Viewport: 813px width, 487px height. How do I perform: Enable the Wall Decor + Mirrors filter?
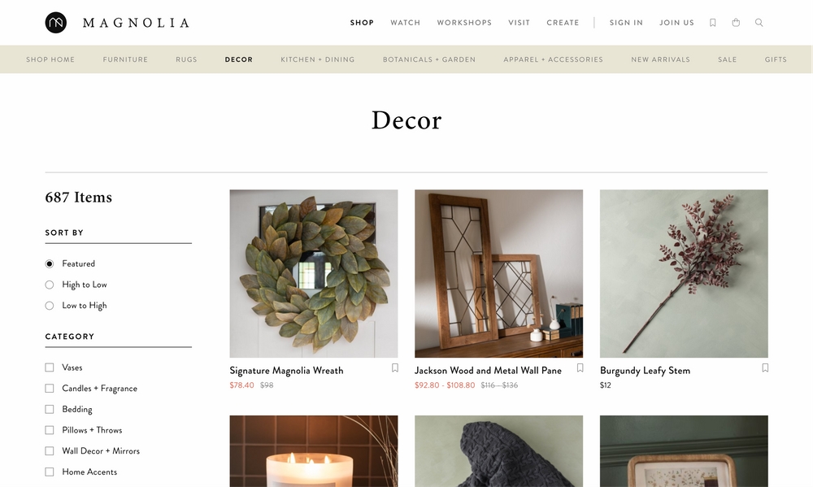[50, 451]
